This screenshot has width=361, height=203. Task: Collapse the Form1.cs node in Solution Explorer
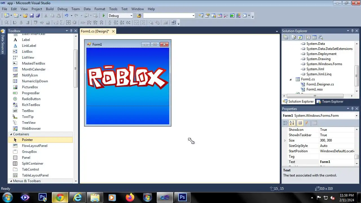pos(290,79)
